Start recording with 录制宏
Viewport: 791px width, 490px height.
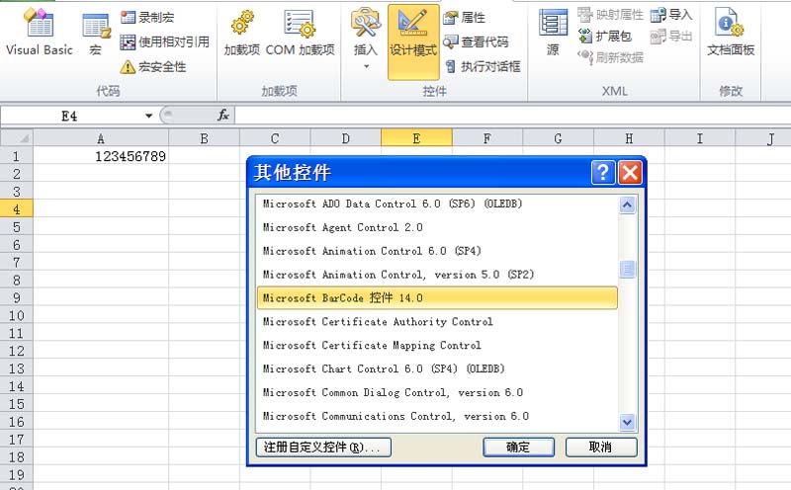click(x=147, y=17)
